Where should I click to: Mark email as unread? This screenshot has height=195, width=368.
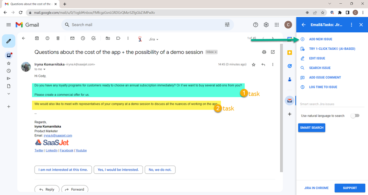(x=72, y=38)
